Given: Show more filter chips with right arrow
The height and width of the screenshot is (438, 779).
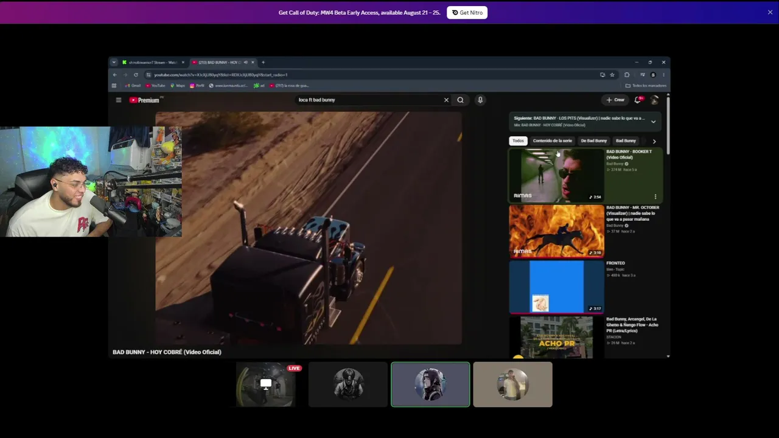Looking at the screenshot, I should (654, 141).
